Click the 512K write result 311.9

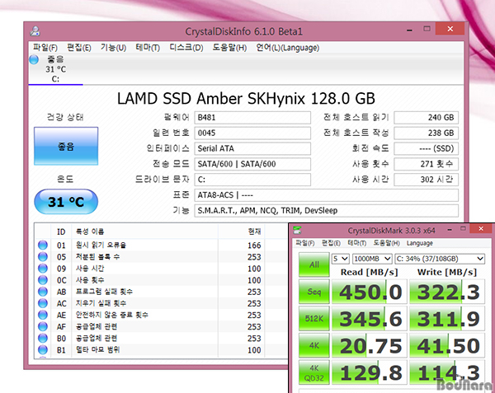click(447, 319)
